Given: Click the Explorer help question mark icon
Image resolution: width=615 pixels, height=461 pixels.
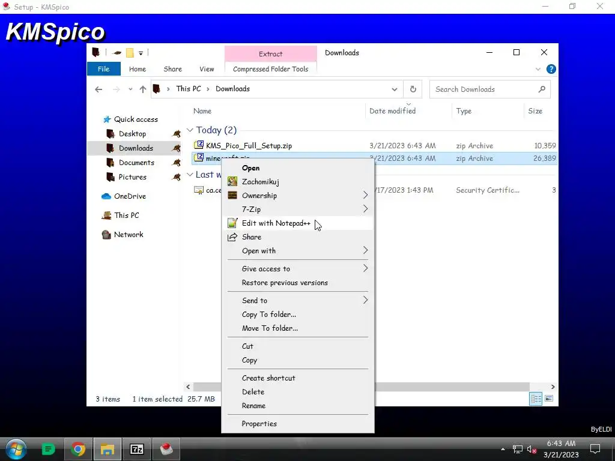Looking at the screenshot, I should click(551, 69).
